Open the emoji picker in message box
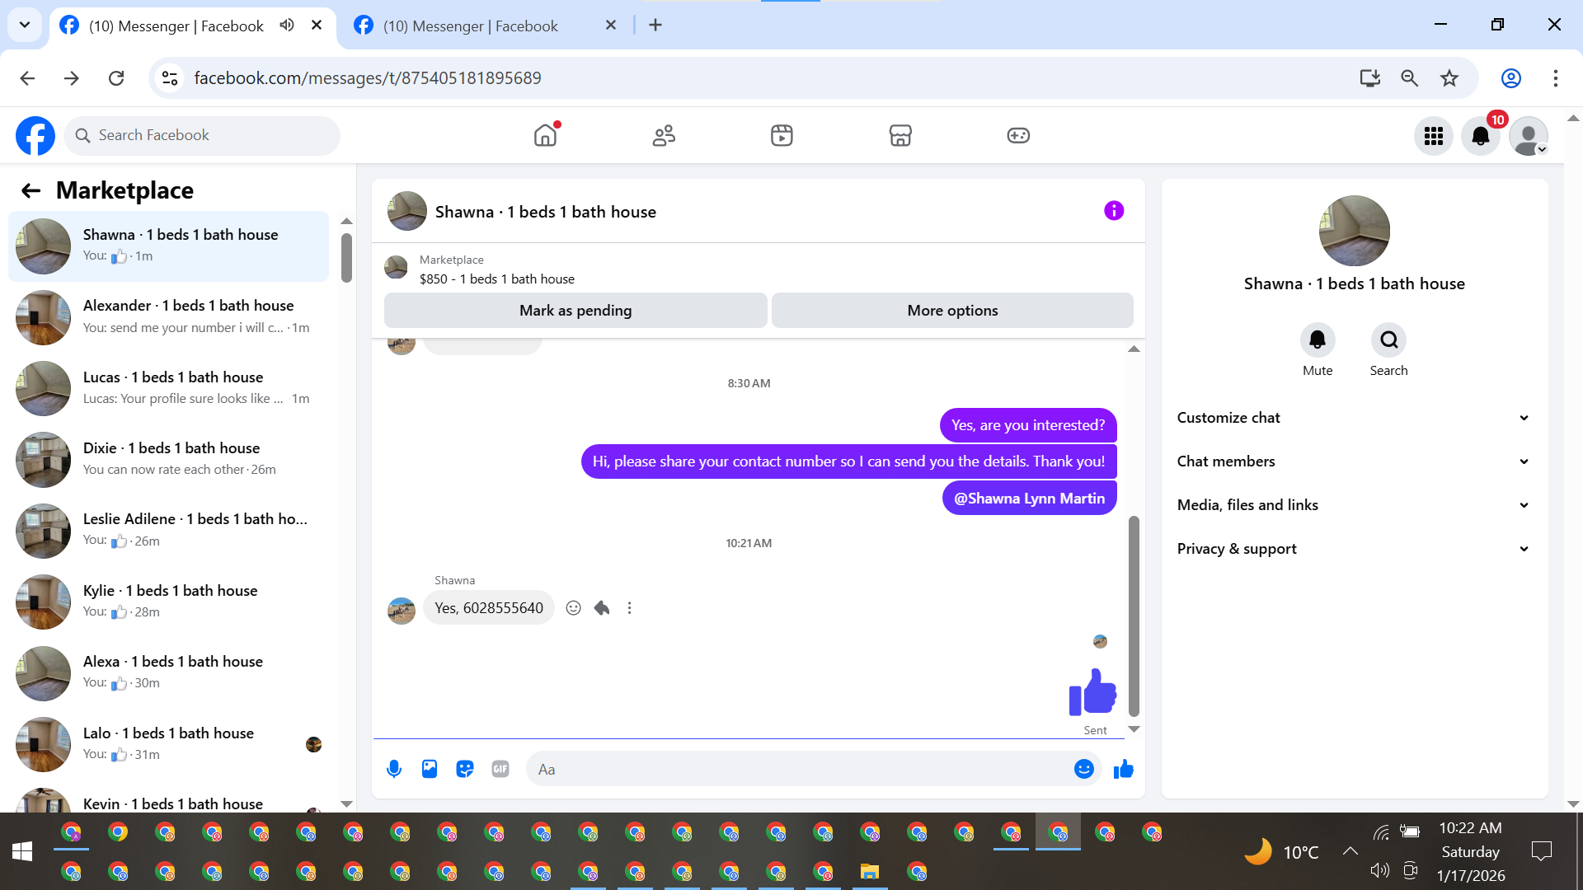Image resolution: width=1583 pixels, height=890 pixels. pos(1083,769)
